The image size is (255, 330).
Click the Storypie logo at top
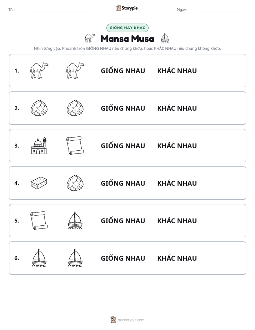[x=127, y=8]
